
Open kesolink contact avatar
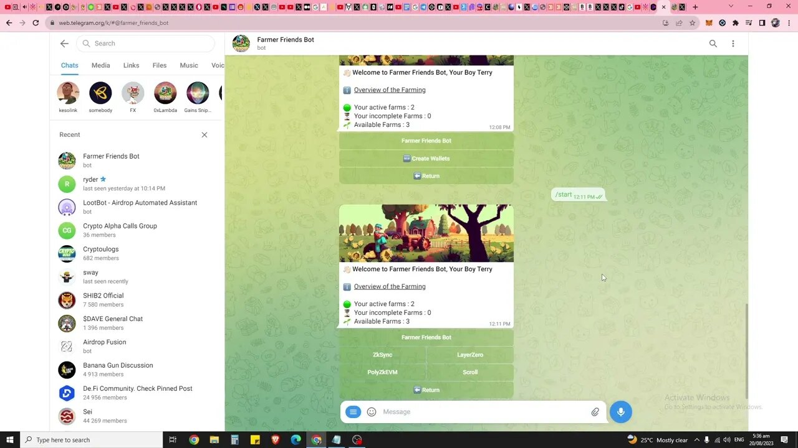(68, 93)
